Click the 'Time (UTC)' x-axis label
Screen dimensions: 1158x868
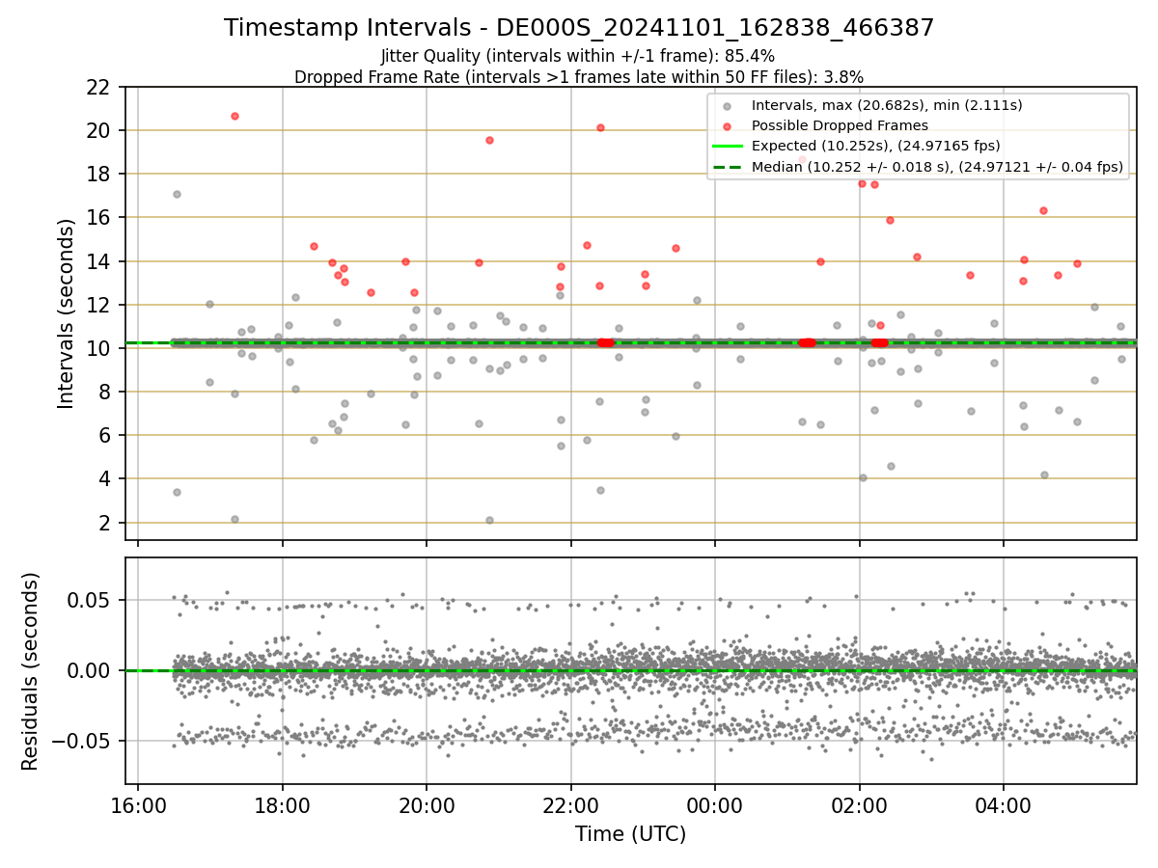630,834
